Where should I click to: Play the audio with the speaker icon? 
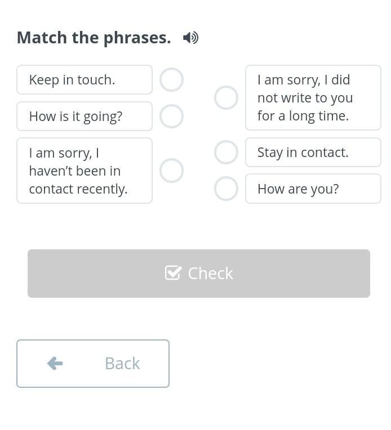190,38
